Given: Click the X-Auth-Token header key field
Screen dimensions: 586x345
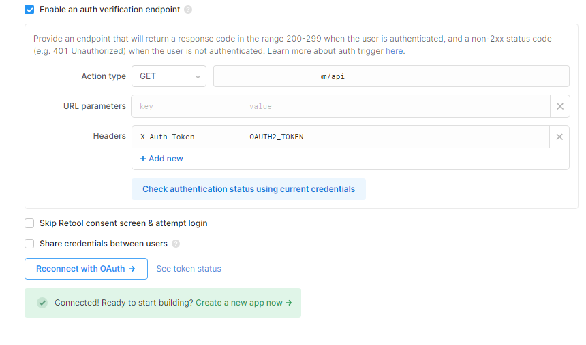Looking at the screenshot, I should pos(185,137).
